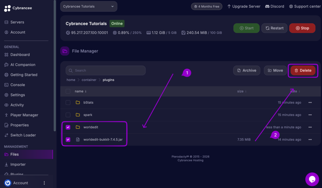
Task: Archive the selected files
Action: coord(247,70)
